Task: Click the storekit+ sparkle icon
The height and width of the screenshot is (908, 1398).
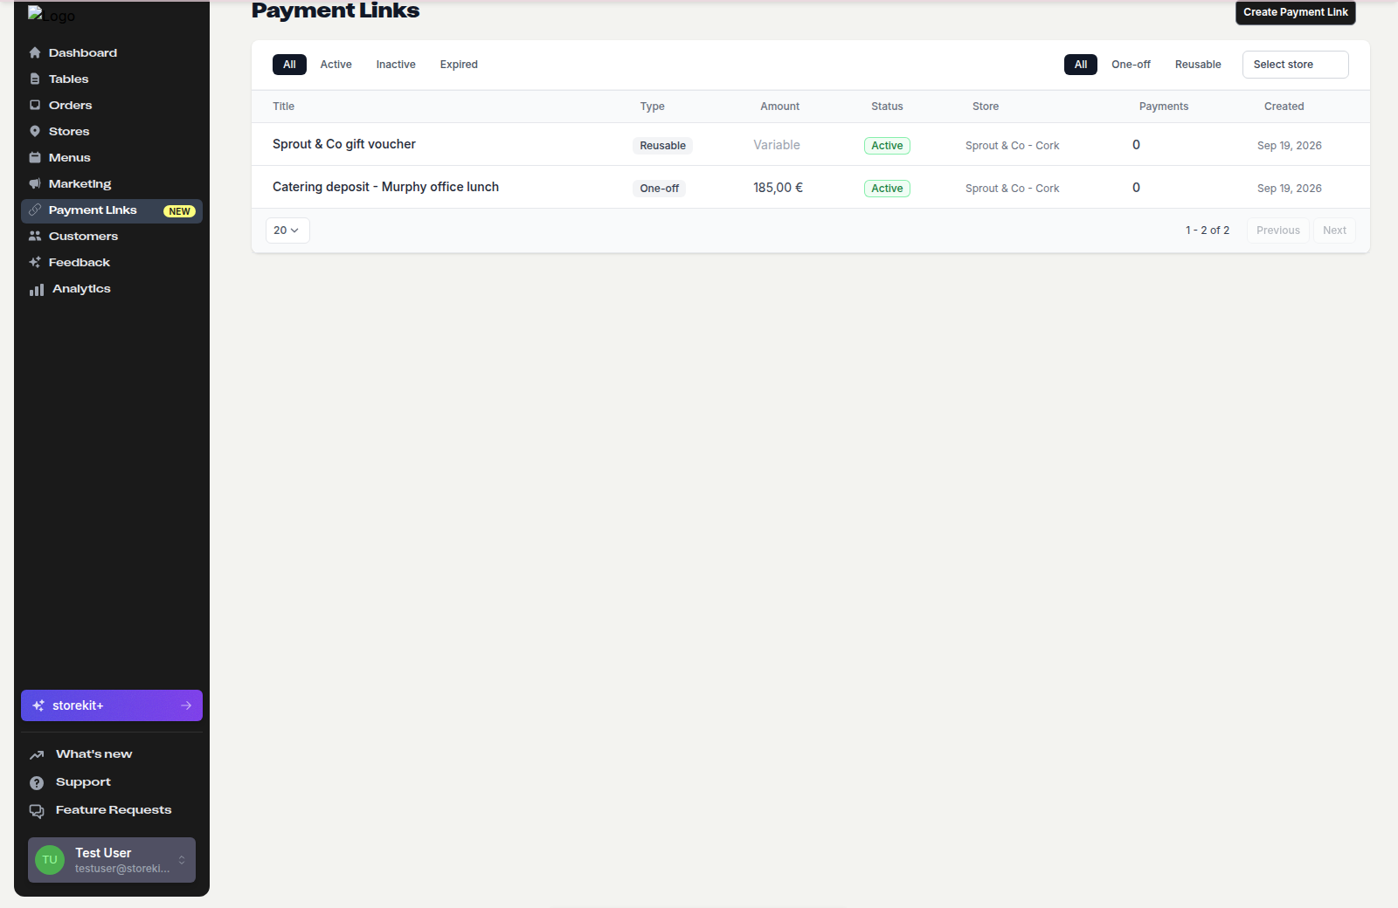Action: point(38,705)
